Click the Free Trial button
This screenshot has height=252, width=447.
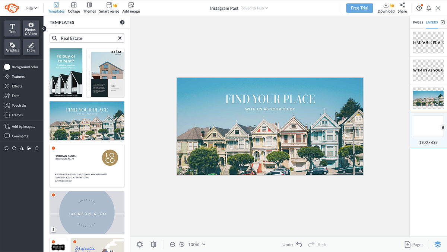pyautogui.click(x=359, y=8)
